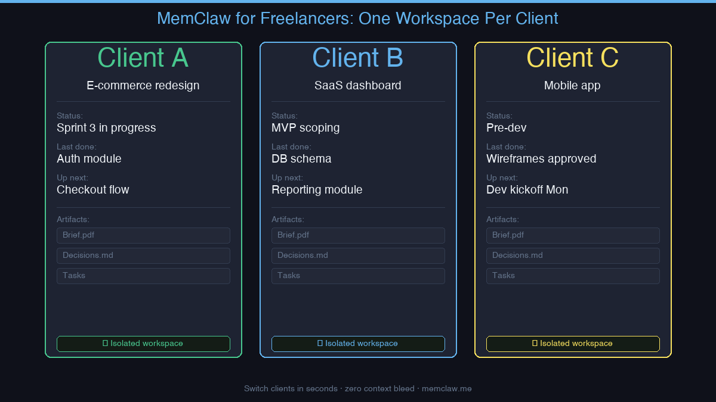Click the Isolated workspace button for Client C
This screenshot has width=716, height=402.
coord(573,344)
